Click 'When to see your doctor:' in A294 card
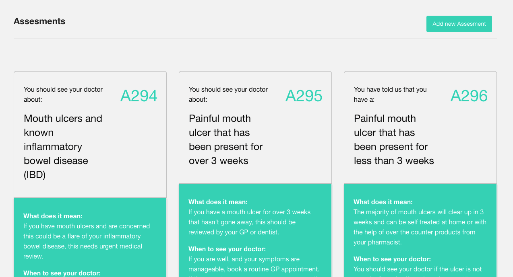 click(62, 273)
